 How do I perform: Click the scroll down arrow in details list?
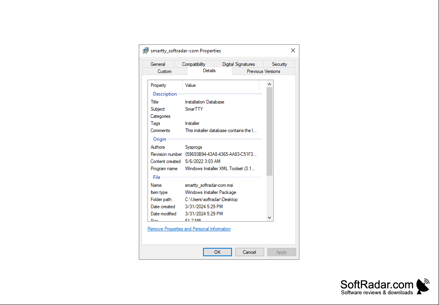[269, 218]
